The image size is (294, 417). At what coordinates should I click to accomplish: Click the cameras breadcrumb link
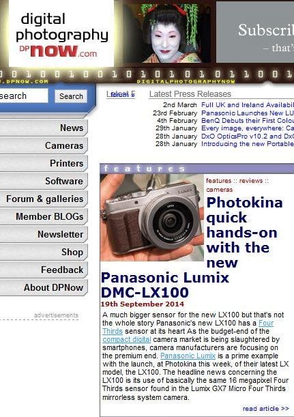click(x=219, y=189)
